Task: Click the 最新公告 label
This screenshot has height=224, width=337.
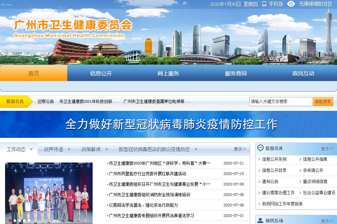Action: [15, 101]
